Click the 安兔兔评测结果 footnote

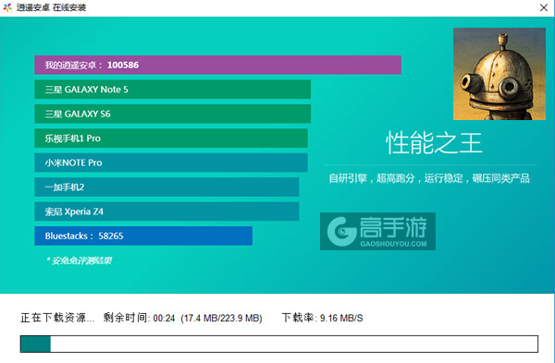click(79, 260)
